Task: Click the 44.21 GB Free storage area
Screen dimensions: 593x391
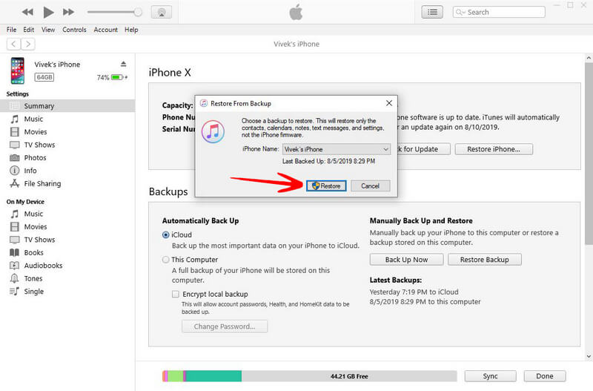Action: click(x=349, y=376)
